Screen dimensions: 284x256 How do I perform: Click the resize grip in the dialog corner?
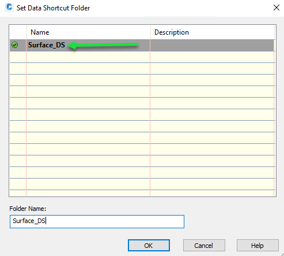click(x=282, y=254)
